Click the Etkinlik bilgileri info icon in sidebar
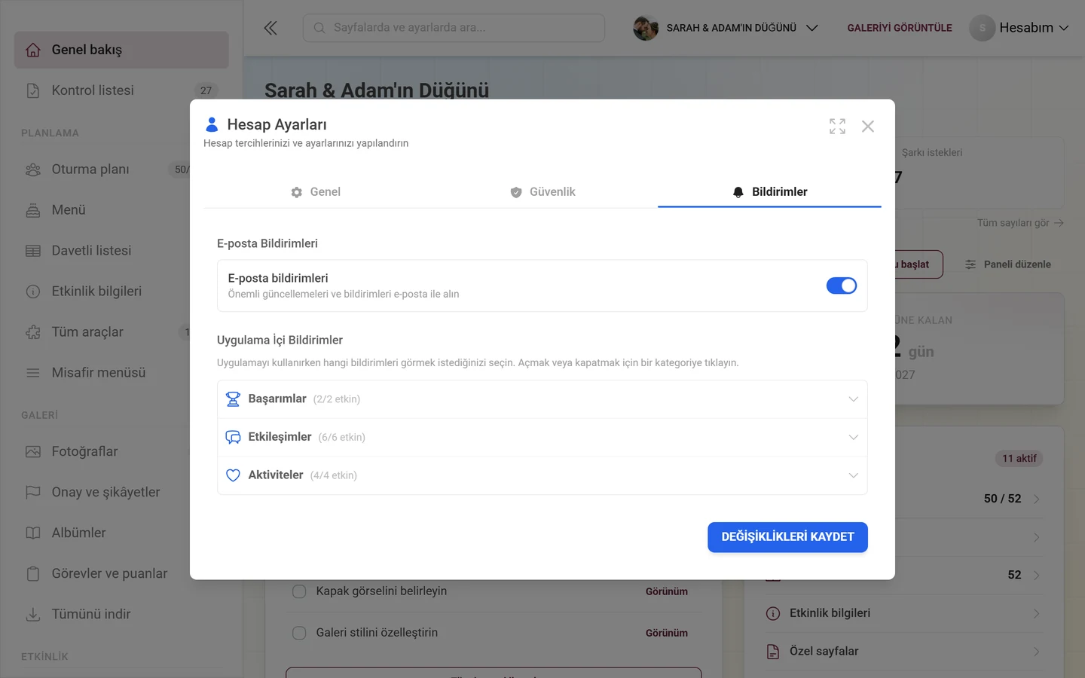 [x=33, y=292]
